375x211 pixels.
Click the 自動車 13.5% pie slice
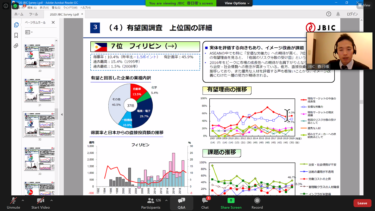point(137,91)
